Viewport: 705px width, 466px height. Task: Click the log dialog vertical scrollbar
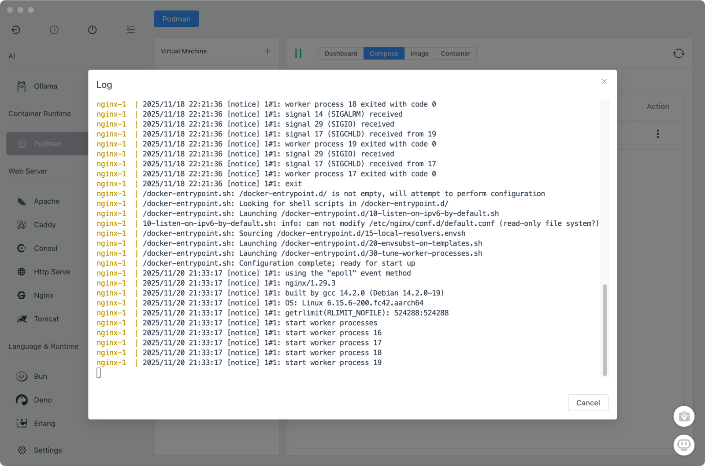605,330
